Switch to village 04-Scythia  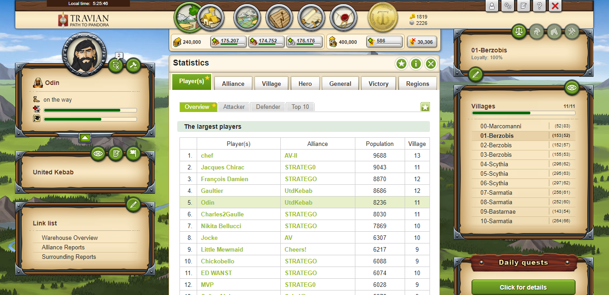point(494,164)
